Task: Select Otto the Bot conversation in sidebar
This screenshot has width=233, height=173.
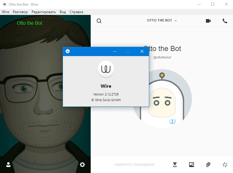Action: (30, 23)
